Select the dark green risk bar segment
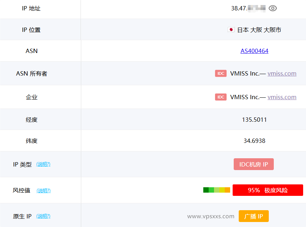 click(206, 190)
